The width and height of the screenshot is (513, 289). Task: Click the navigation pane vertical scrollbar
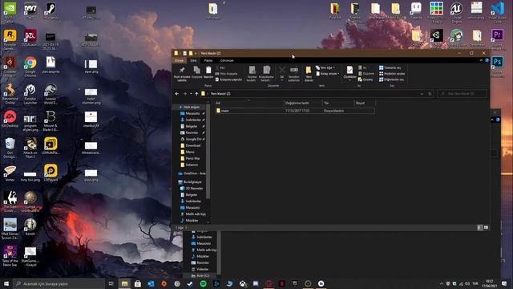(208, 151)
